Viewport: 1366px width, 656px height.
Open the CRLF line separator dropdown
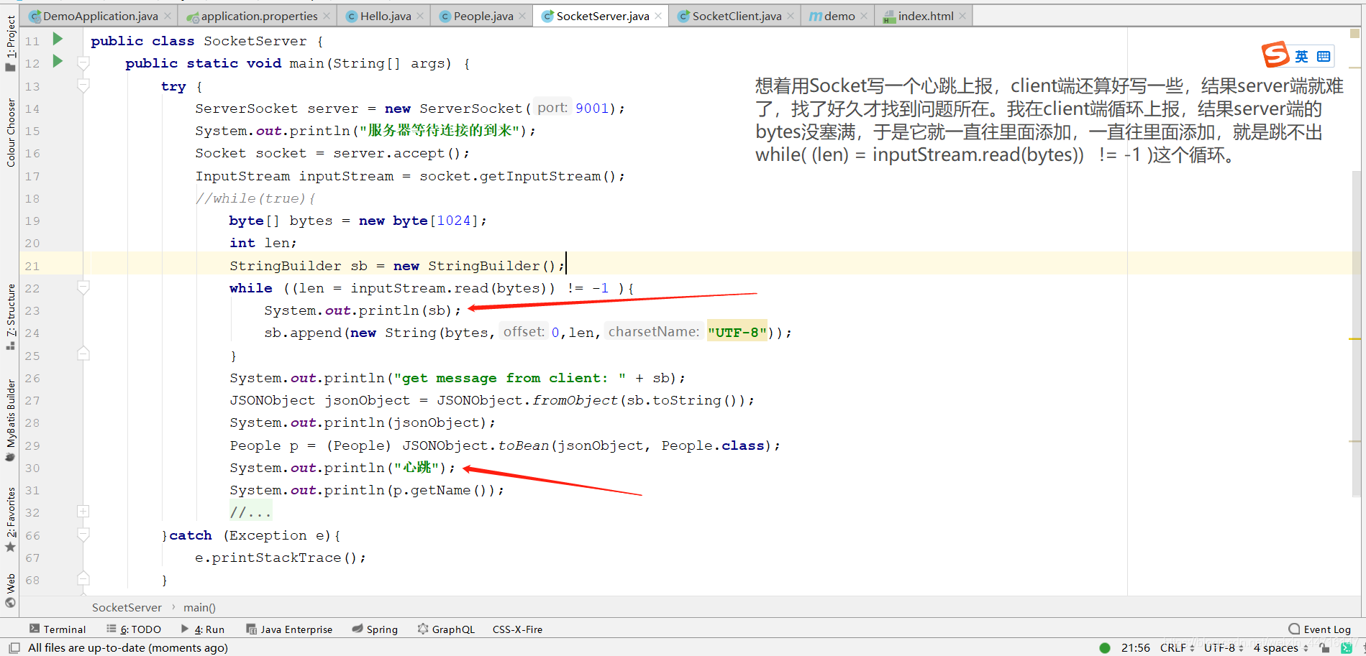pos(1177,647)
